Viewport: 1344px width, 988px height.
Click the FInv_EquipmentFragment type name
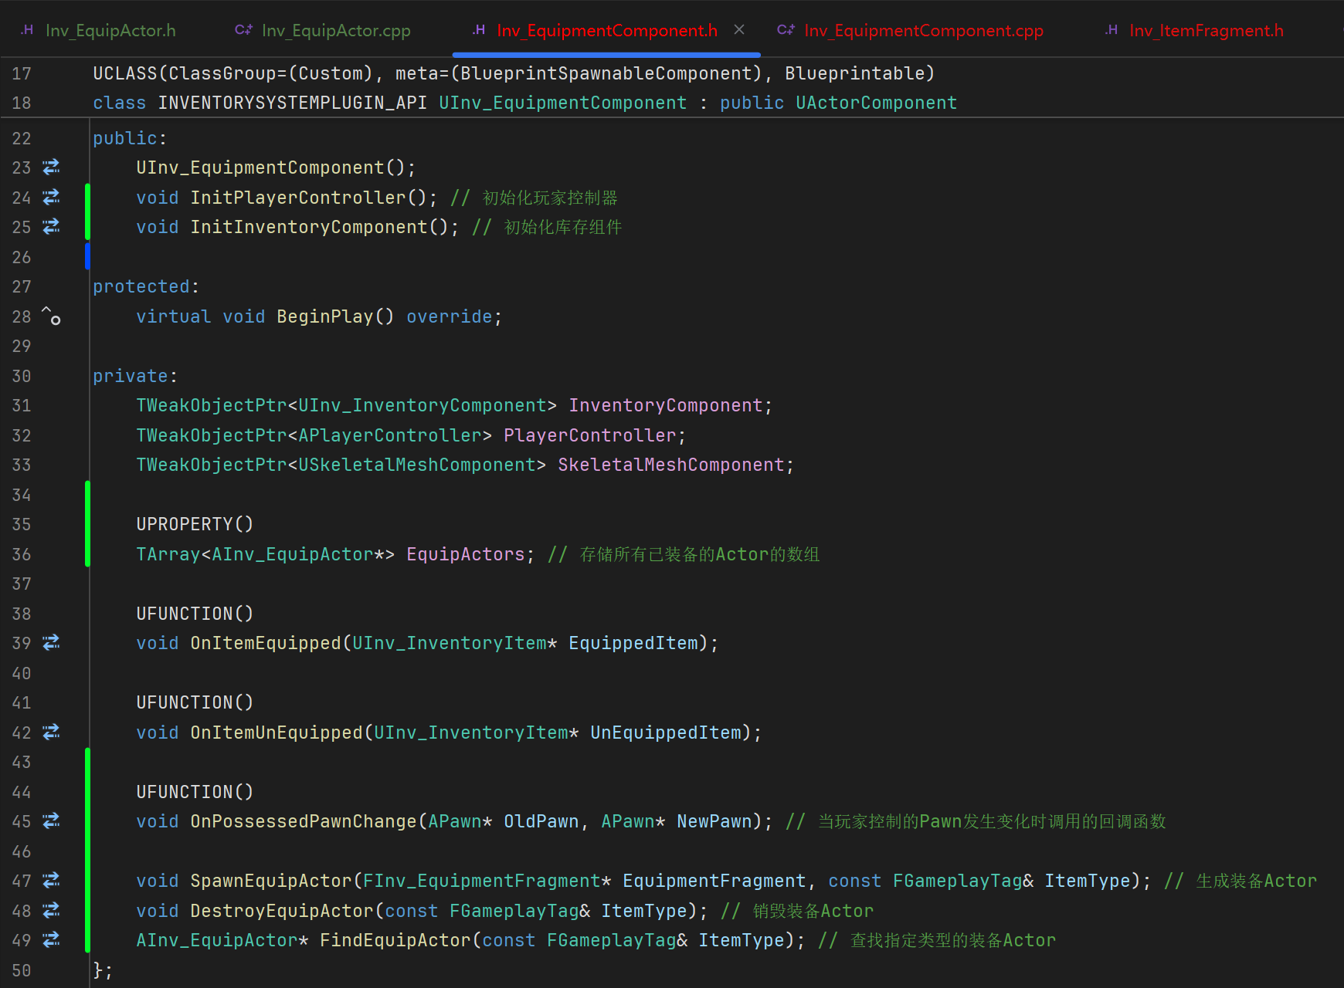(482, 881)
